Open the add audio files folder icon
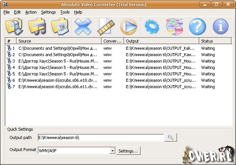Viewport: 236px width, 165px height. [37, 27]
